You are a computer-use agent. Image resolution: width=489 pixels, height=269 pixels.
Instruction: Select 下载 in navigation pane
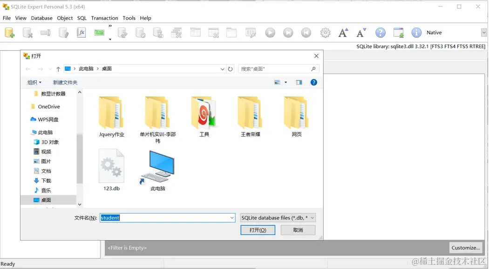[x=42, y=181]
